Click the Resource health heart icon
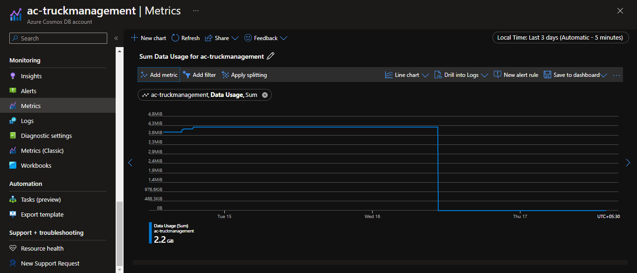The width and height of the screenshot is (637, 273). pyautogui.click(x=13, y=248)
